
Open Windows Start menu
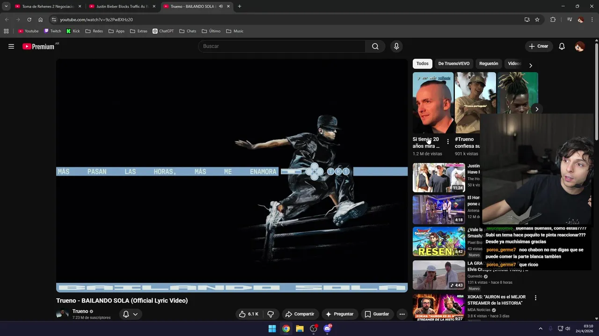pos(272,329)
